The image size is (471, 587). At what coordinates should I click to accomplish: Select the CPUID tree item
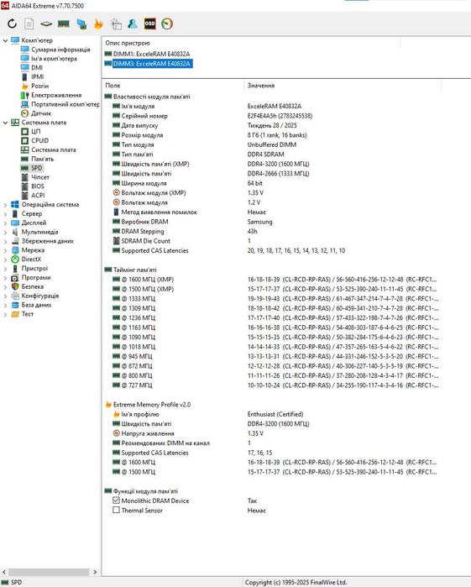tap(39, 140)
